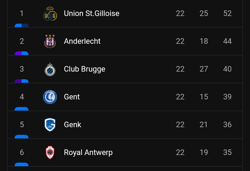Click the Union St.Gilloise club crest

coord(50,14)
